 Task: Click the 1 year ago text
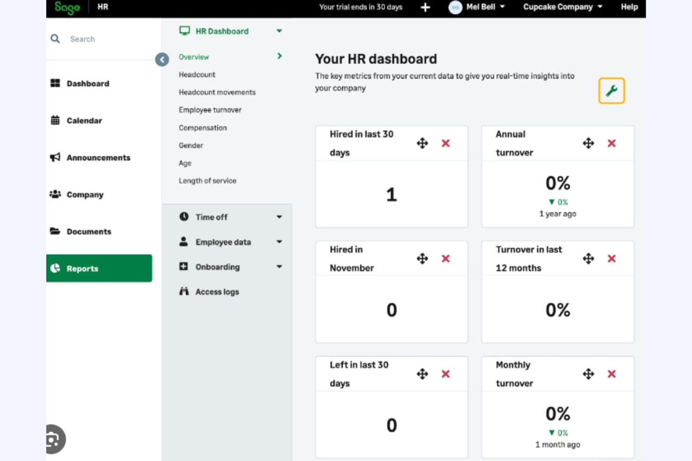tap(558, 214)
